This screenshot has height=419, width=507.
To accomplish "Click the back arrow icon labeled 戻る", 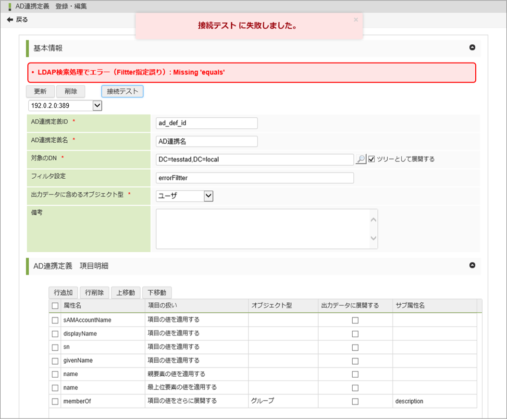I will (10, 20).
